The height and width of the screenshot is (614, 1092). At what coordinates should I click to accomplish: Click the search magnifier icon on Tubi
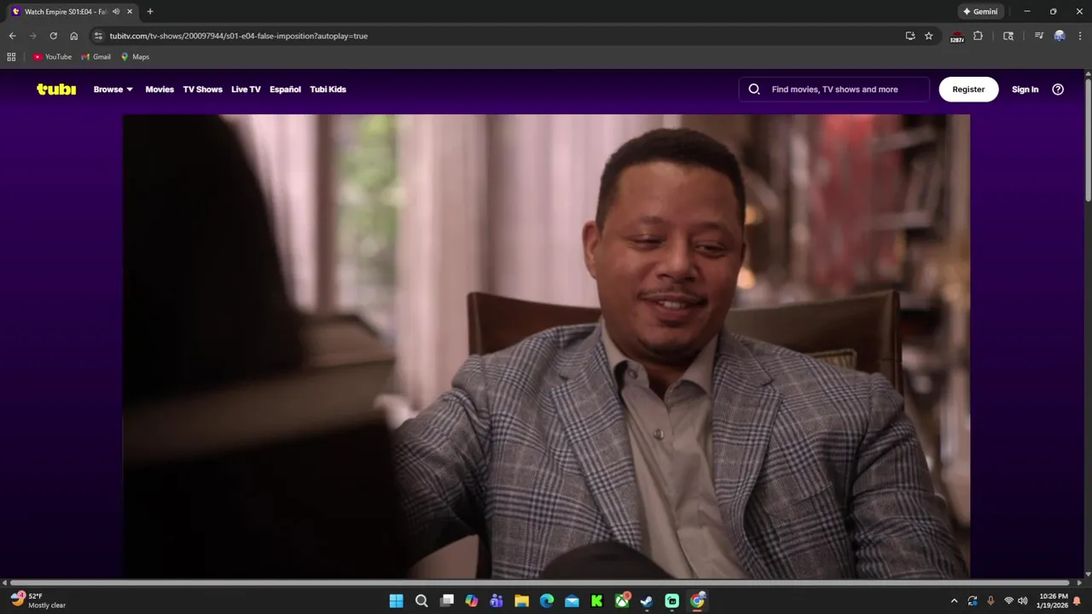tap(754, 90)
